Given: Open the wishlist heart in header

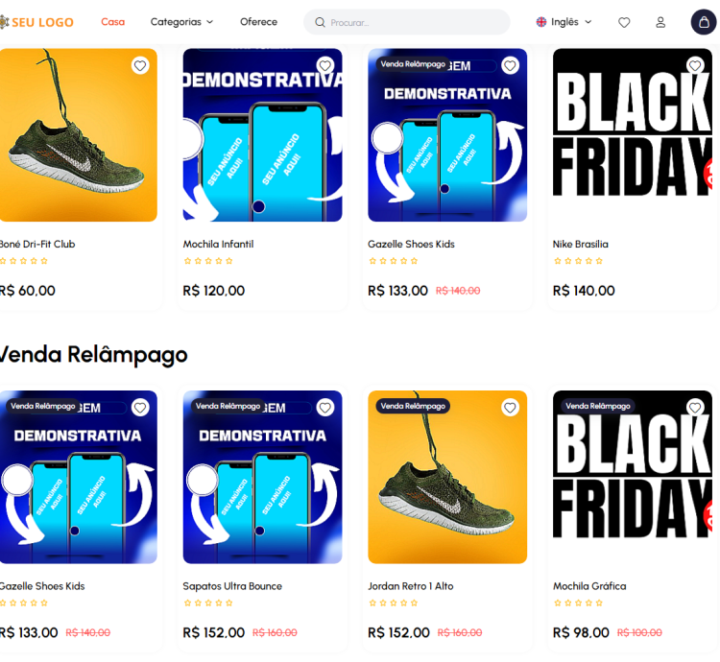Looking at the screenshot, I should point(624,22).
